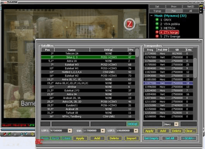Click the green video icon beside ONYX

[157, 20]
